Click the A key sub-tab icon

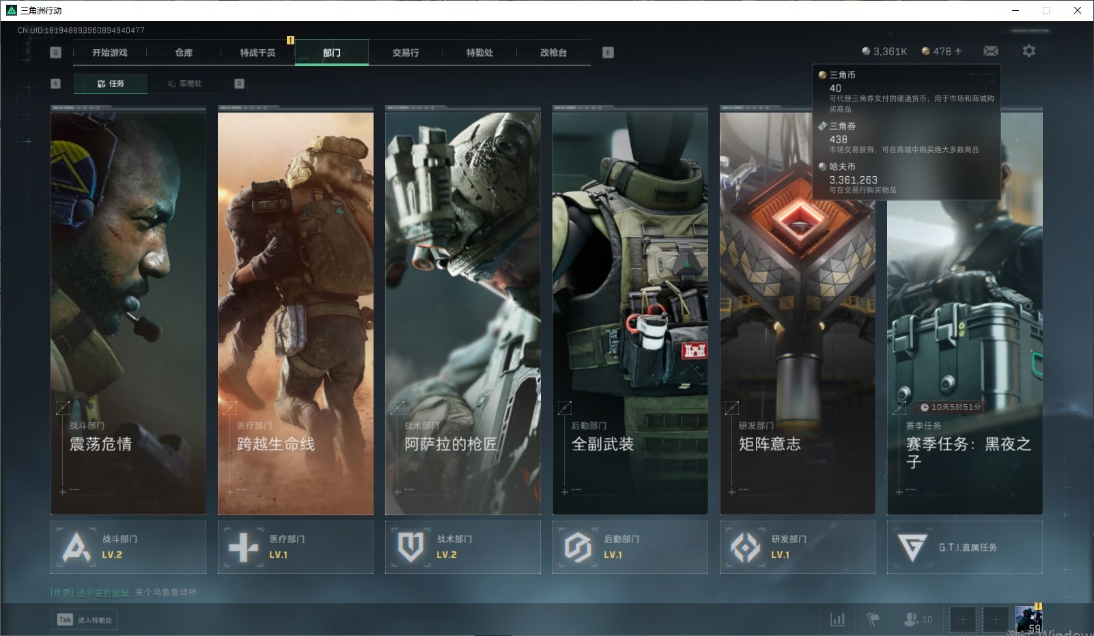(56, 83)
